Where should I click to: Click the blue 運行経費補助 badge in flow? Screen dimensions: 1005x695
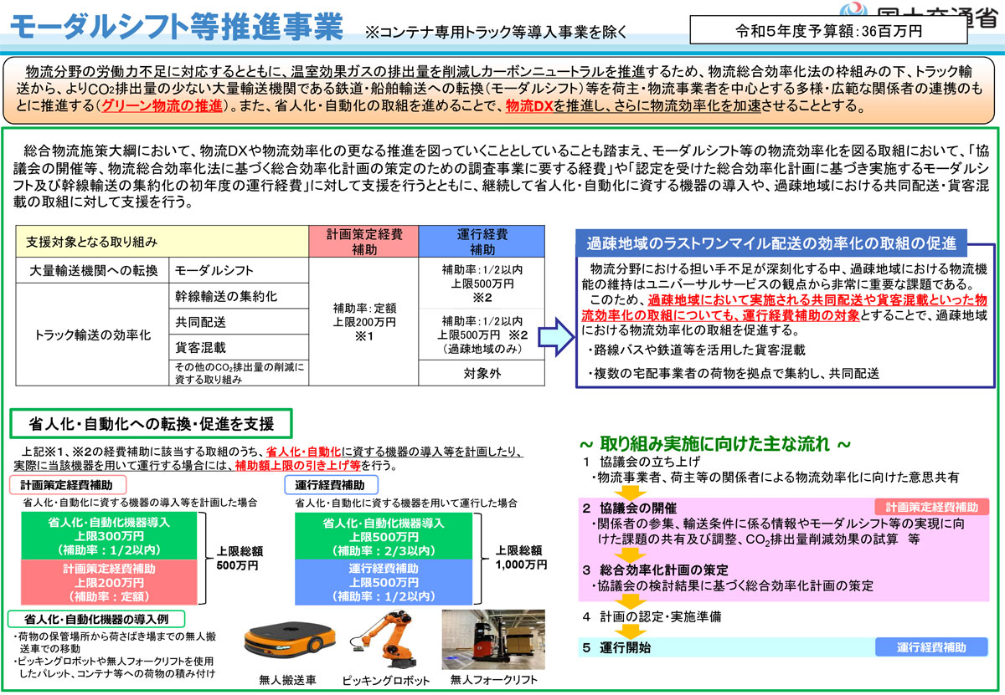coord(931,647)
